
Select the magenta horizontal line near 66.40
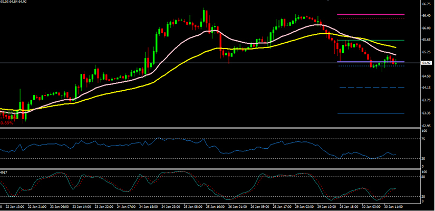(370, 14)
